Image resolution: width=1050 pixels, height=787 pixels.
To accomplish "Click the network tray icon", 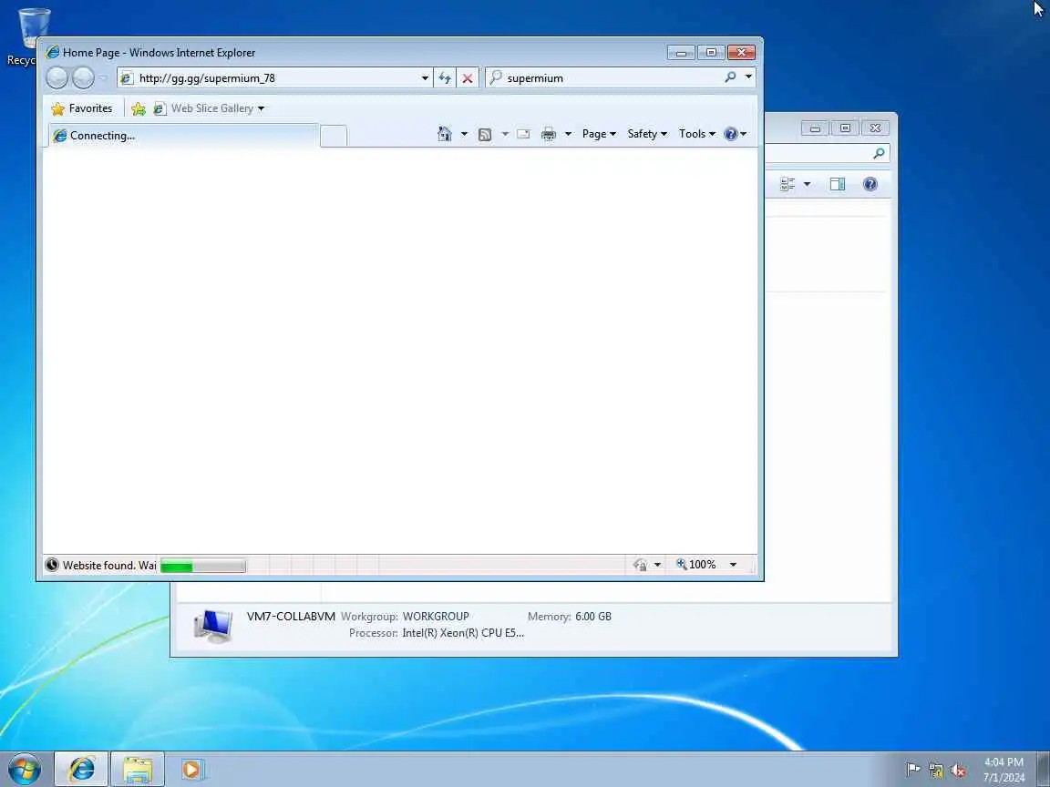I will 936,771.
